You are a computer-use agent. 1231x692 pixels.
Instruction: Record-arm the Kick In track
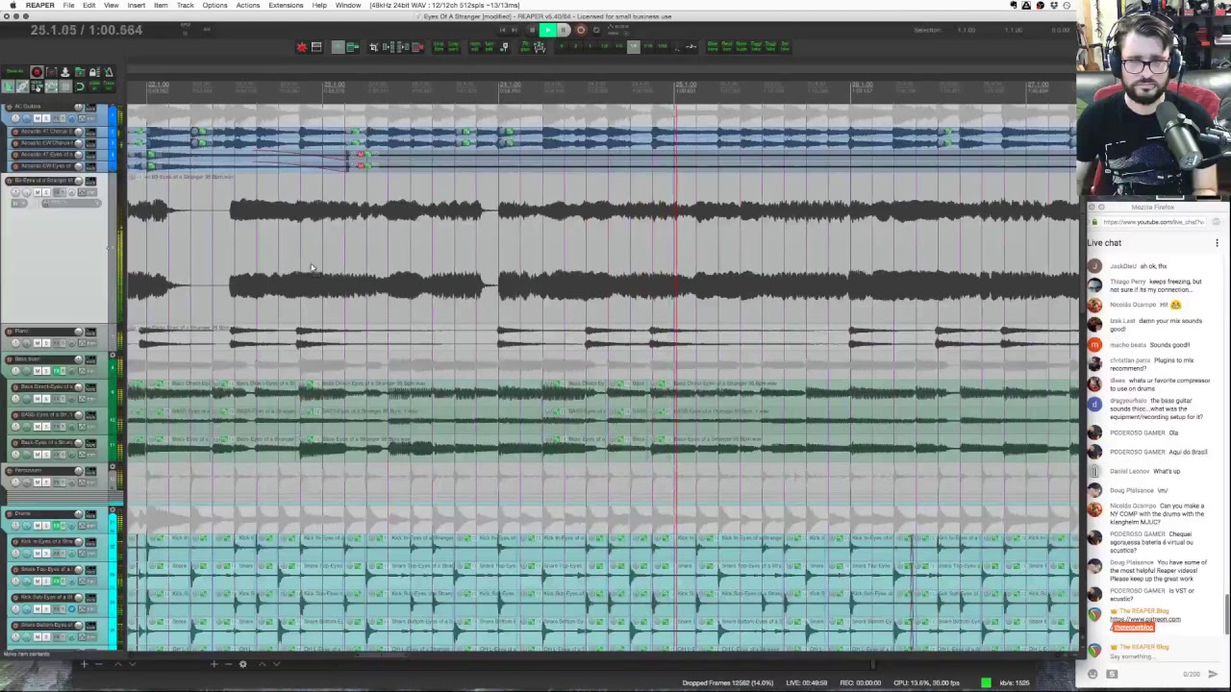(15, 542)
